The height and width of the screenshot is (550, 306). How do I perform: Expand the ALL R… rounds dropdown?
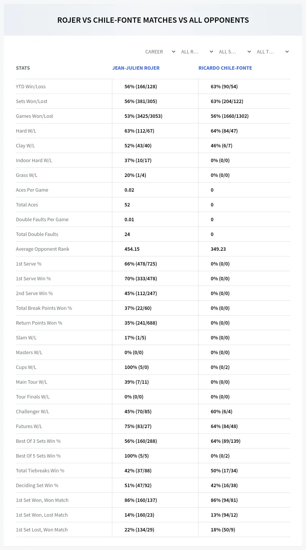pyautogui.click(x=197, y=52)
